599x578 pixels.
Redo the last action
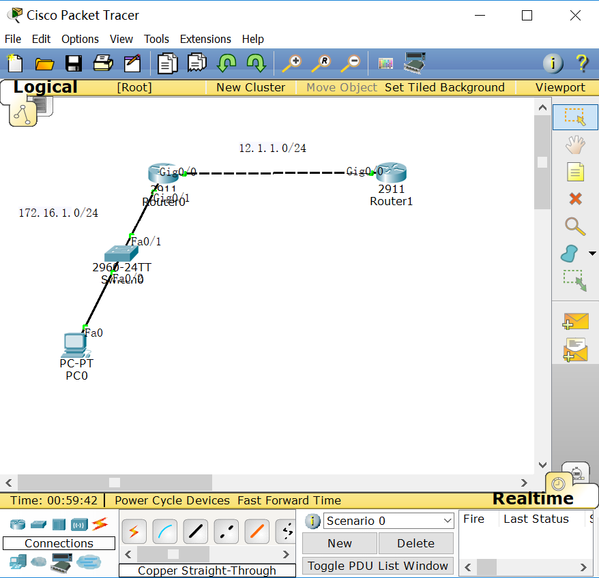[x=257, y=63]
